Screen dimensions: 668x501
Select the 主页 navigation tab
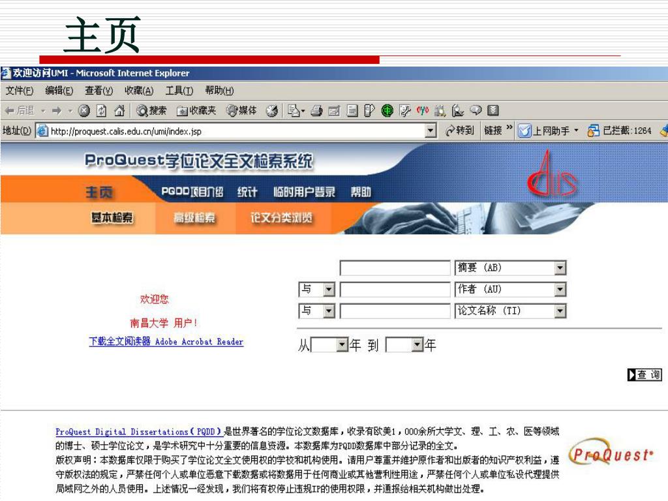pyautogui.click(x=99, y=192)
